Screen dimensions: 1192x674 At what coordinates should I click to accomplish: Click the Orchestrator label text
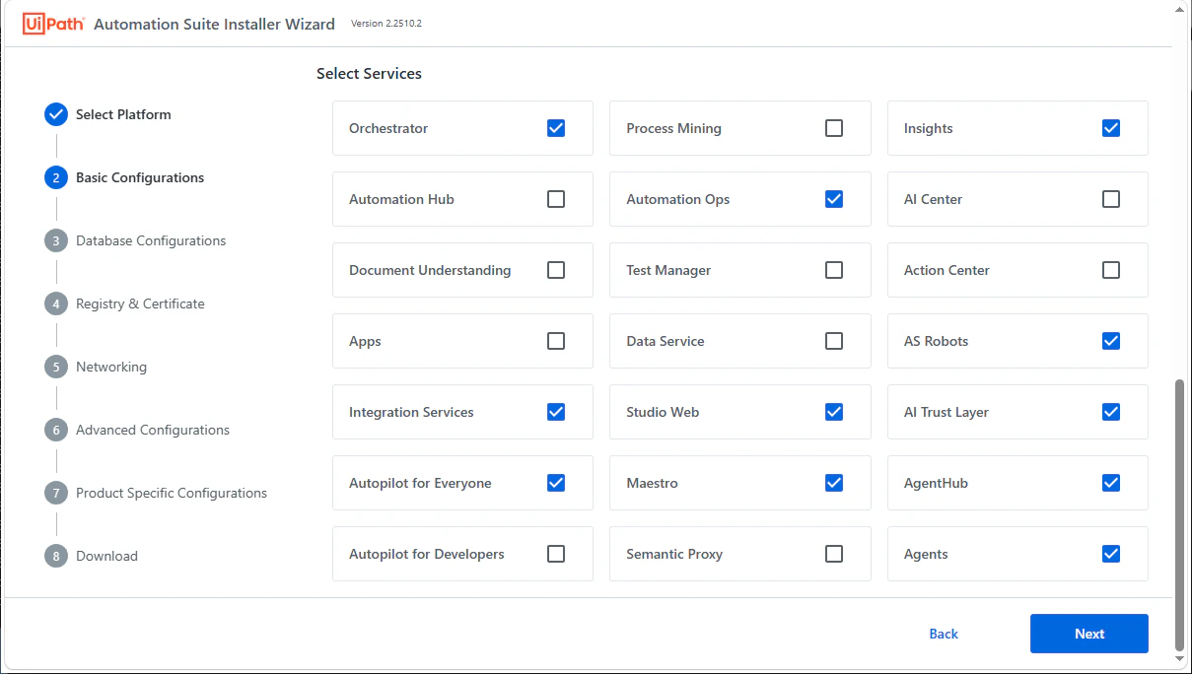pos(388,128)
